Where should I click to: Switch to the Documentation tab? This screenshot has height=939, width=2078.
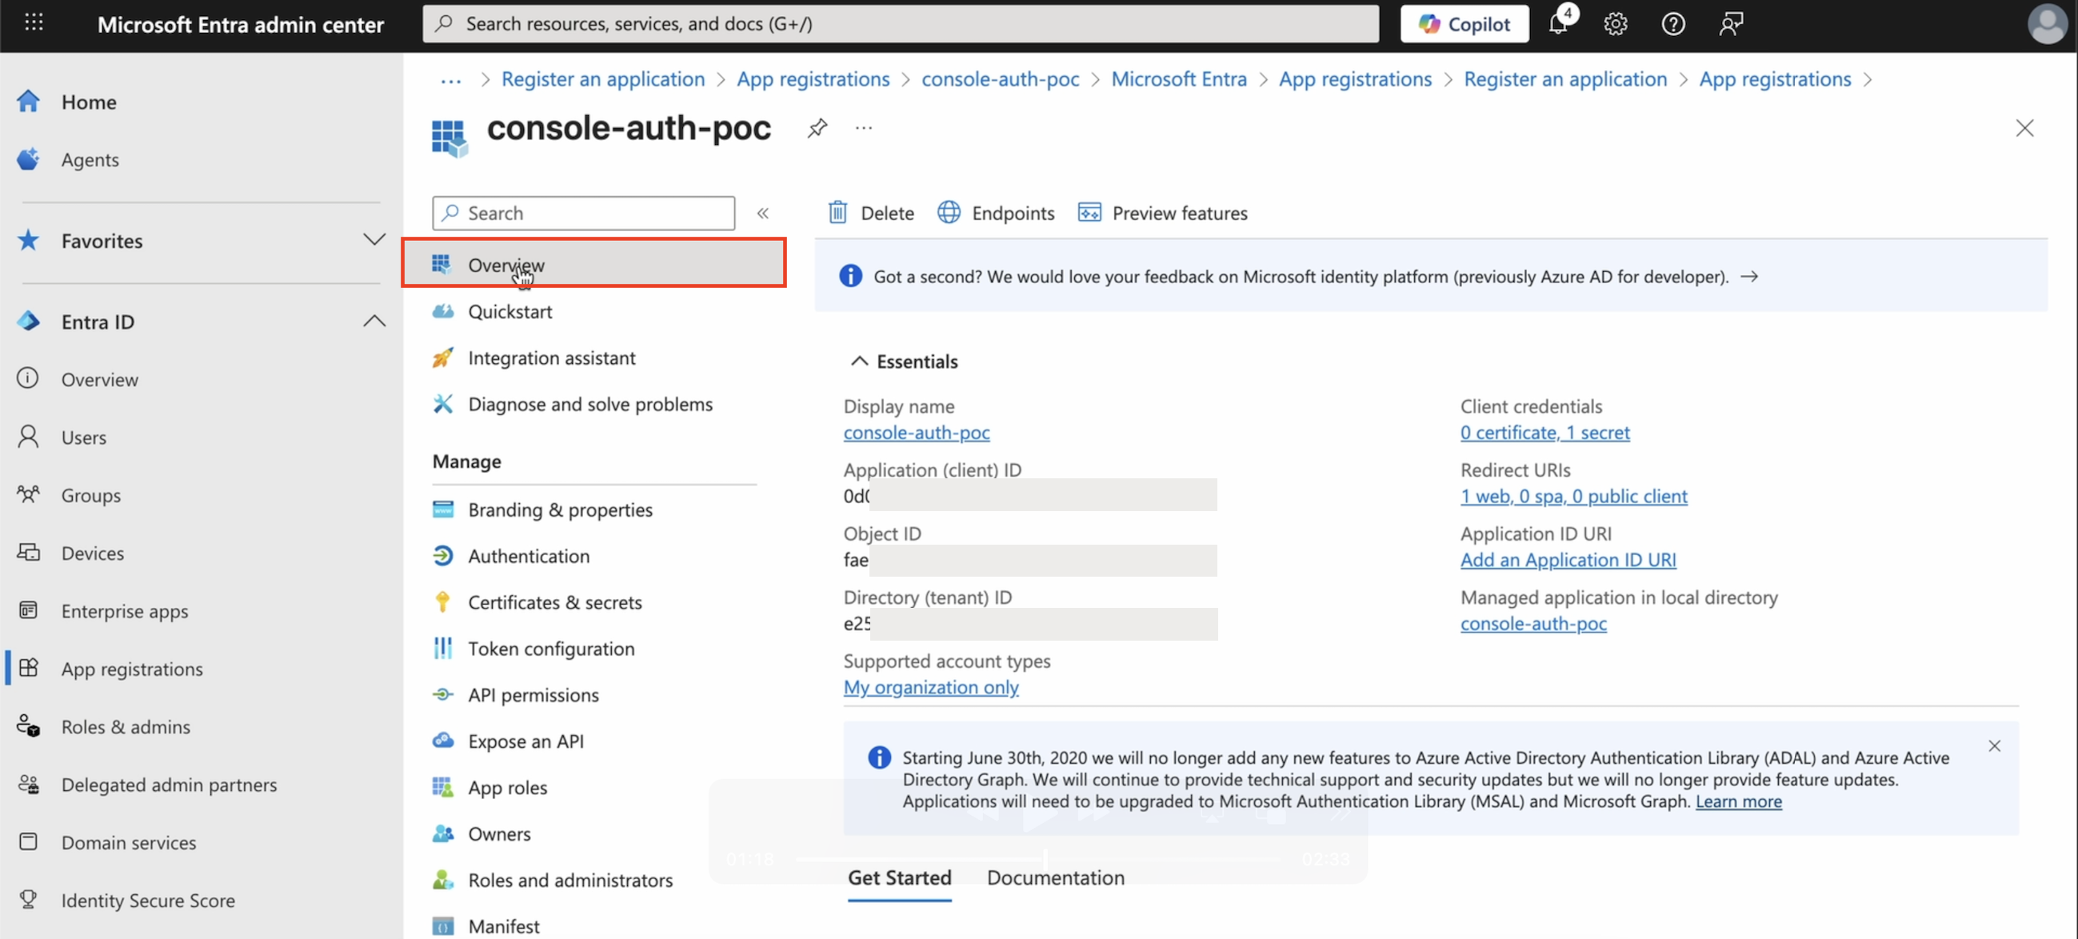[1055, 877]
